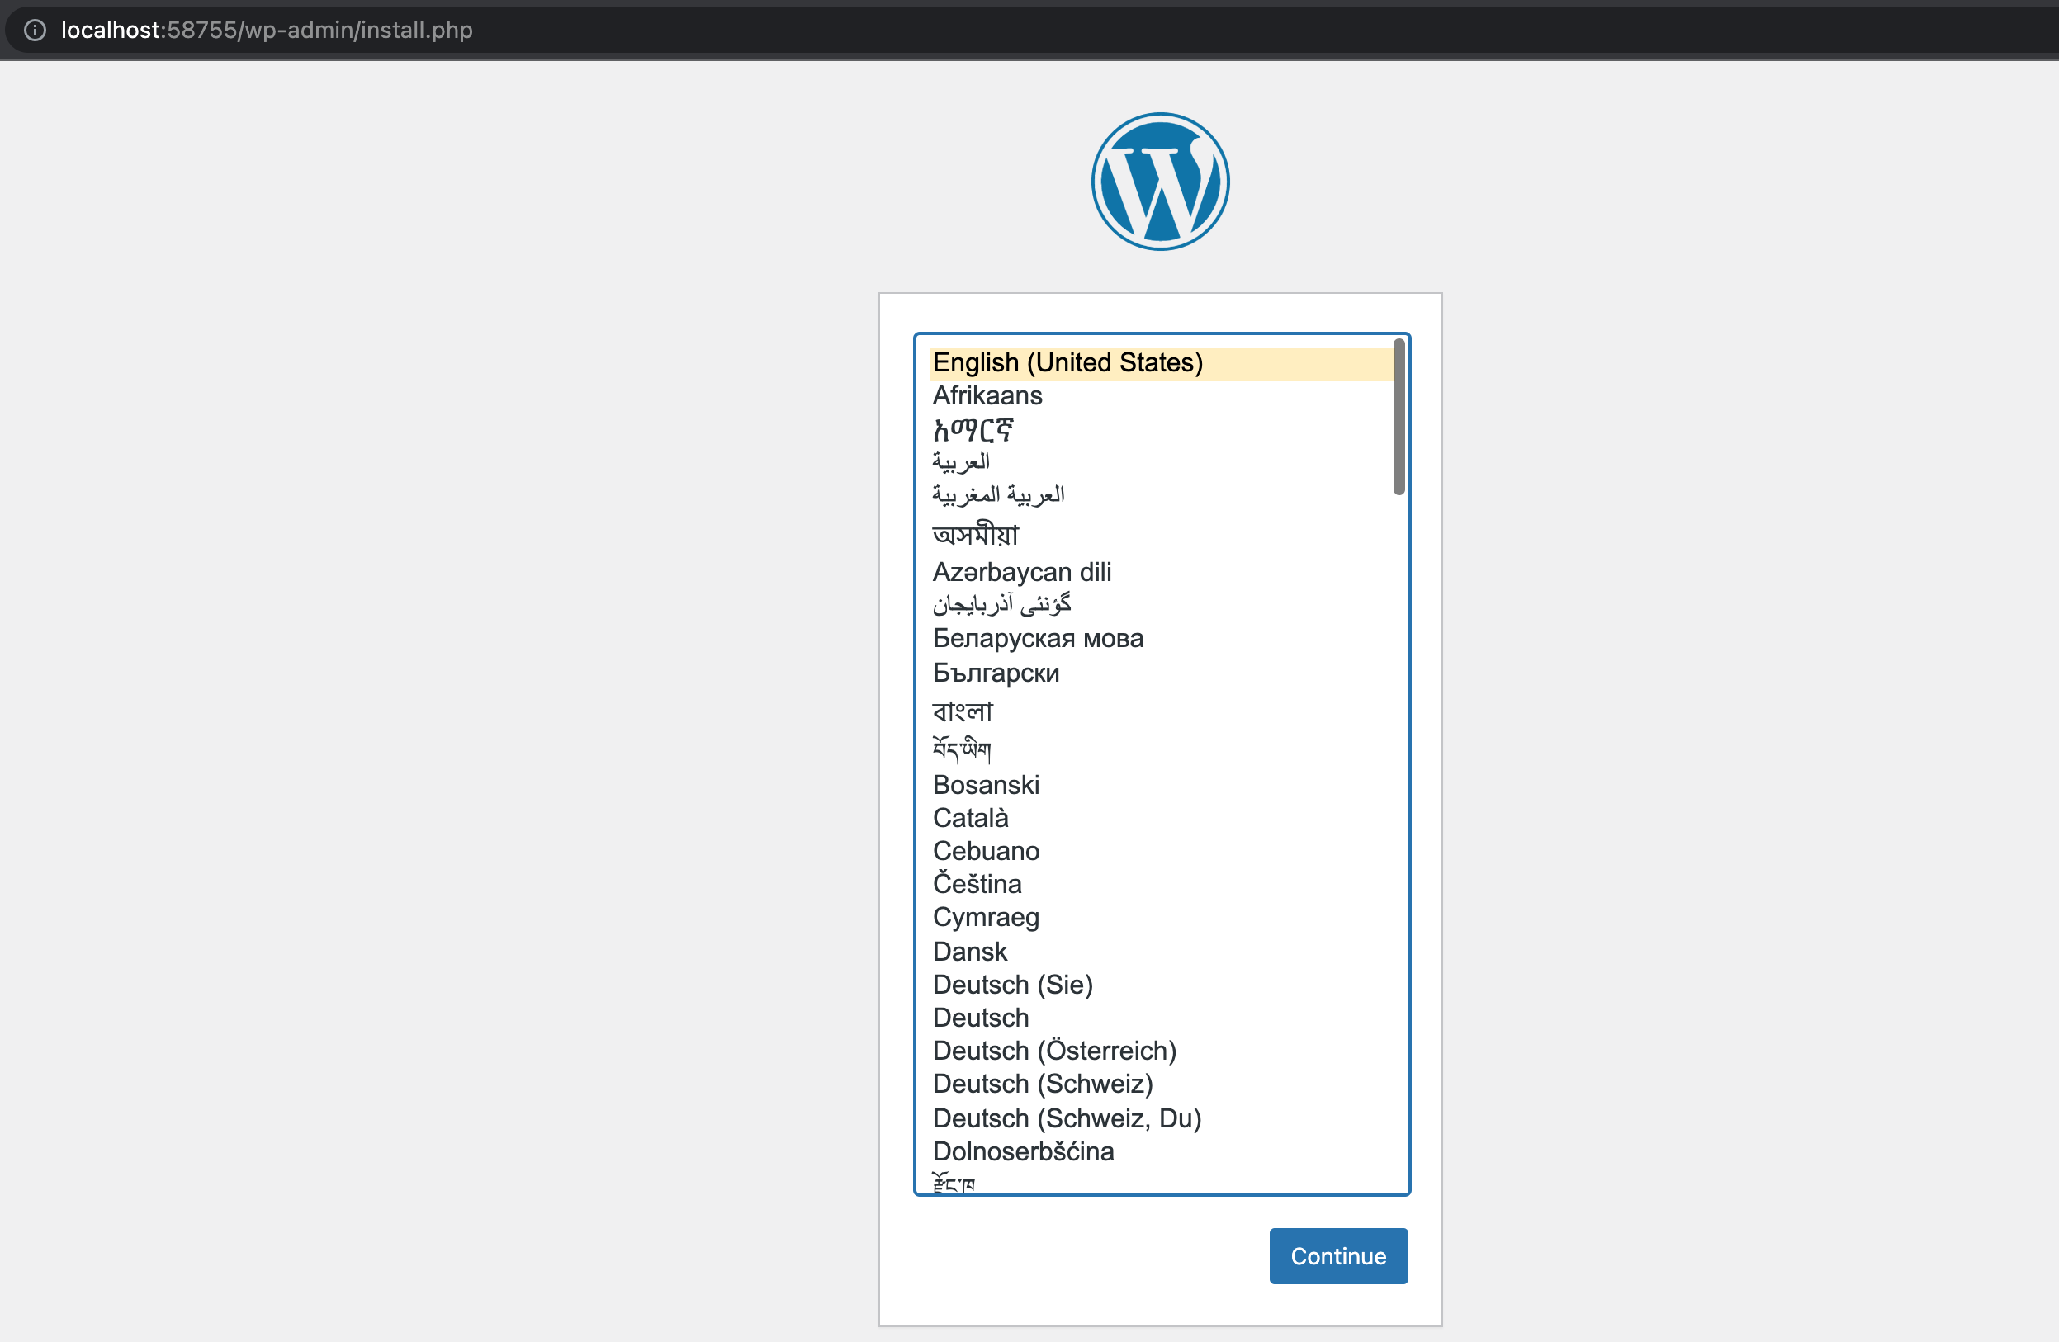Click the site info icon in address bar
The height and width of the screenshot is (1342, 2059).
coord(35,31)
